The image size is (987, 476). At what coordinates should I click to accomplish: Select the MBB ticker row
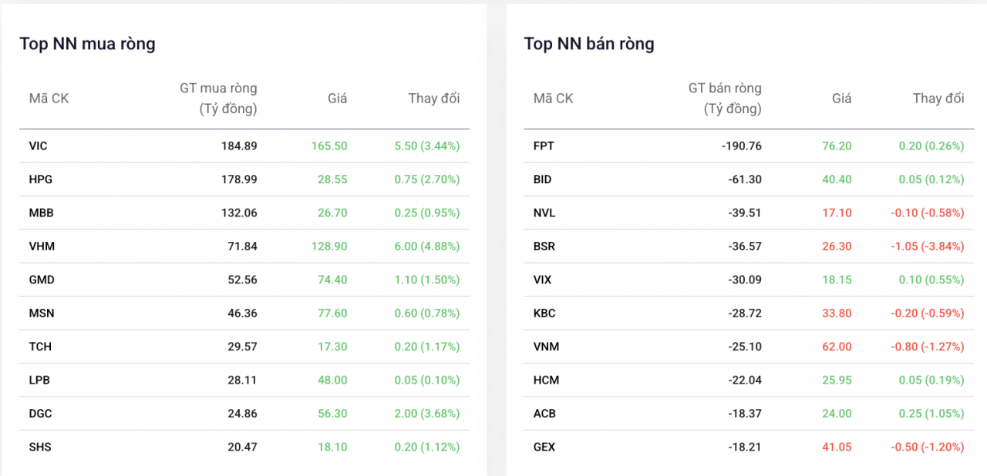point(41,213)
